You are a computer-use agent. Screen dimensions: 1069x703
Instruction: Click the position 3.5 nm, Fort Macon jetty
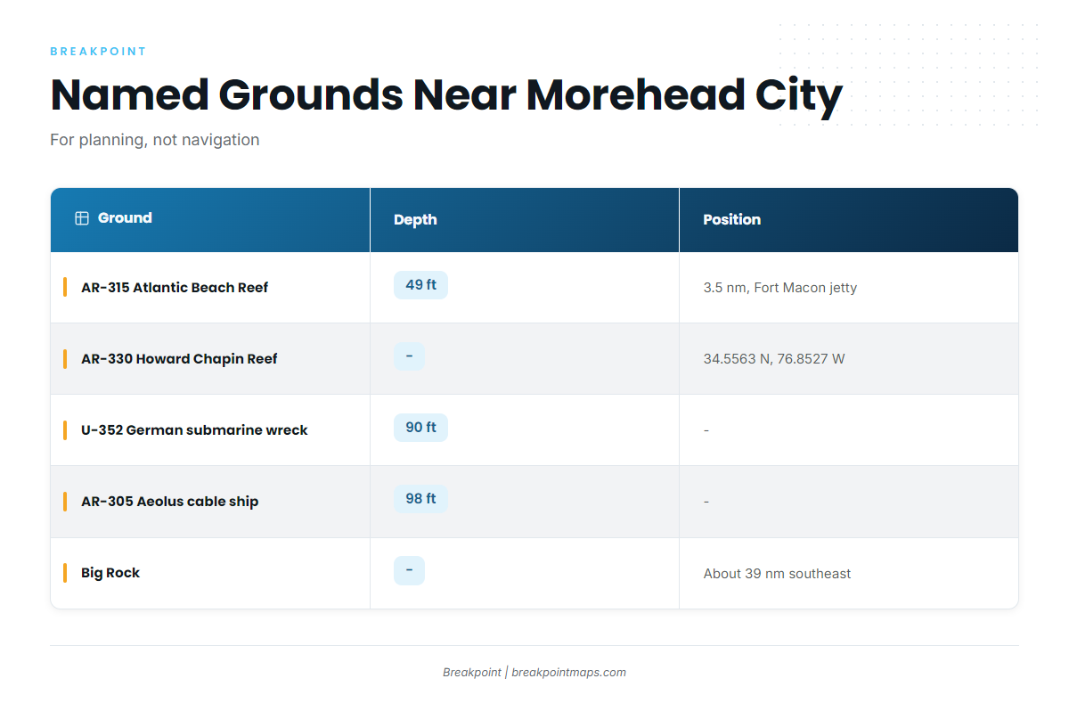(x=780, y=288)
